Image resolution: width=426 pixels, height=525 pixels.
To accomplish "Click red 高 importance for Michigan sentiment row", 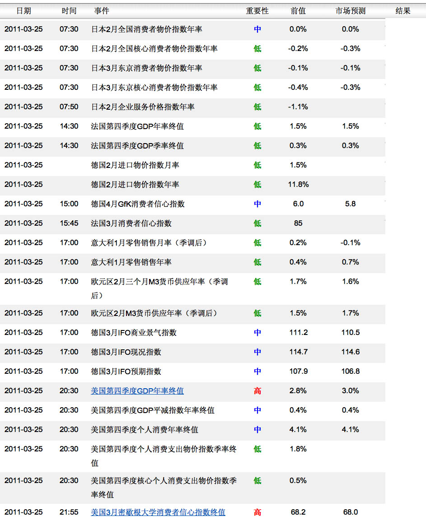I will 257,512.
